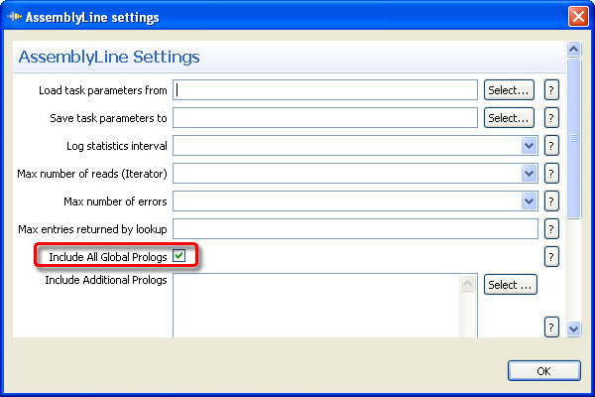Screen dimensions: 595x397
Task: Open help for Log statistics interval
Action: (x=551, y=146)
